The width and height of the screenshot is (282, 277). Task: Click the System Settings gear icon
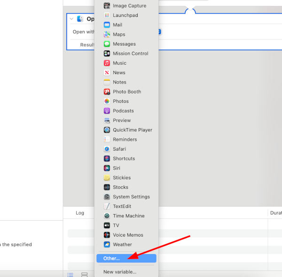[x=107, y=197]
